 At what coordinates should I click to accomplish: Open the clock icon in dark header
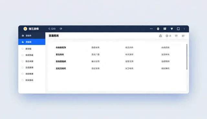pyautogui.click(x=158, y=29)
